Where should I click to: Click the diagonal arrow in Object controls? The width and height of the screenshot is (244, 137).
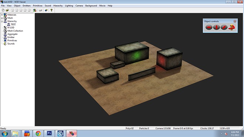pos(224,28)
